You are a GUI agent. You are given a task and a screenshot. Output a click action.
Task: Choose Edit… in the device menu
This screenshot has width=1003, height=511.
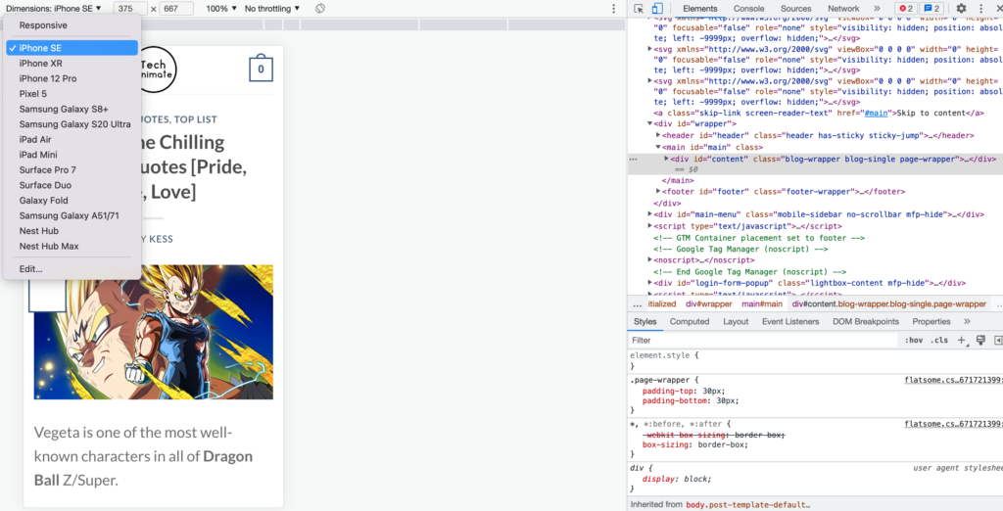click(x=30, y=269)
